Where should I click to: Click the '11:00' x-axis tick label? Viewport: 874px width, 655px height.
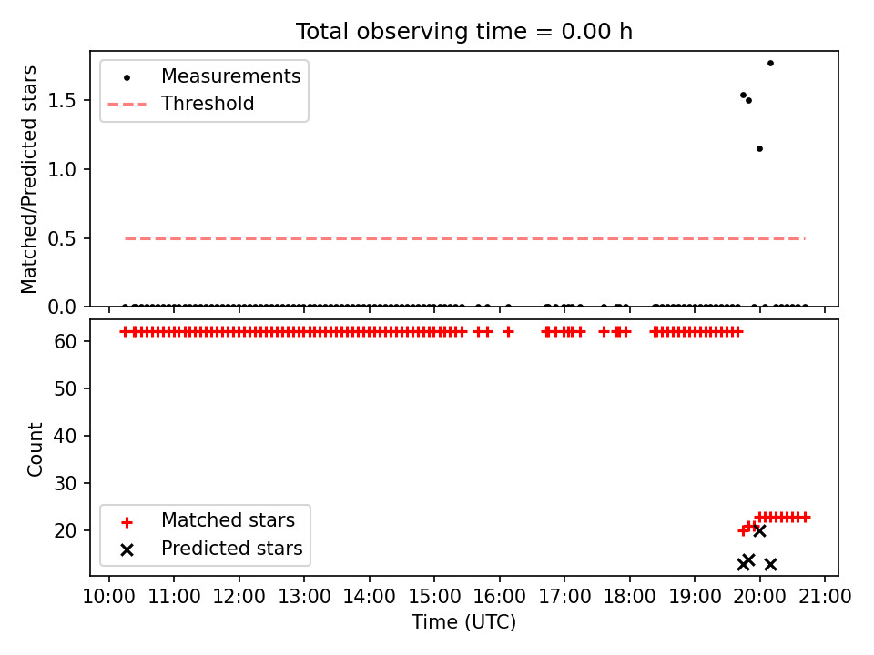click(174, 597)
